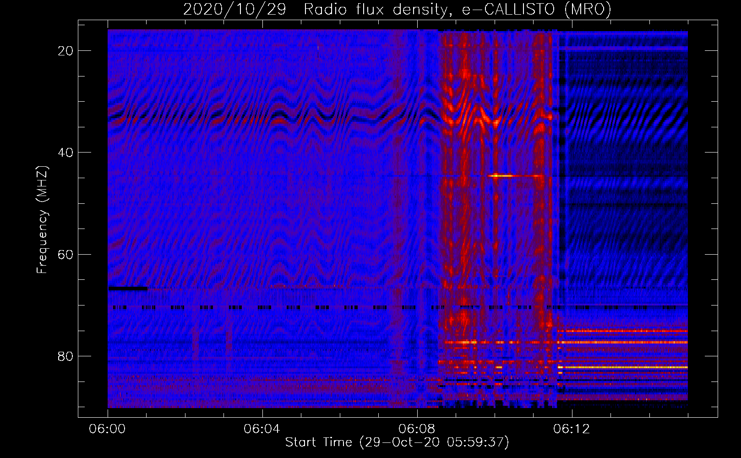Screen dimensions: 741x458
Task: Click the '06:08' time tick label
Action: (417, 429)
